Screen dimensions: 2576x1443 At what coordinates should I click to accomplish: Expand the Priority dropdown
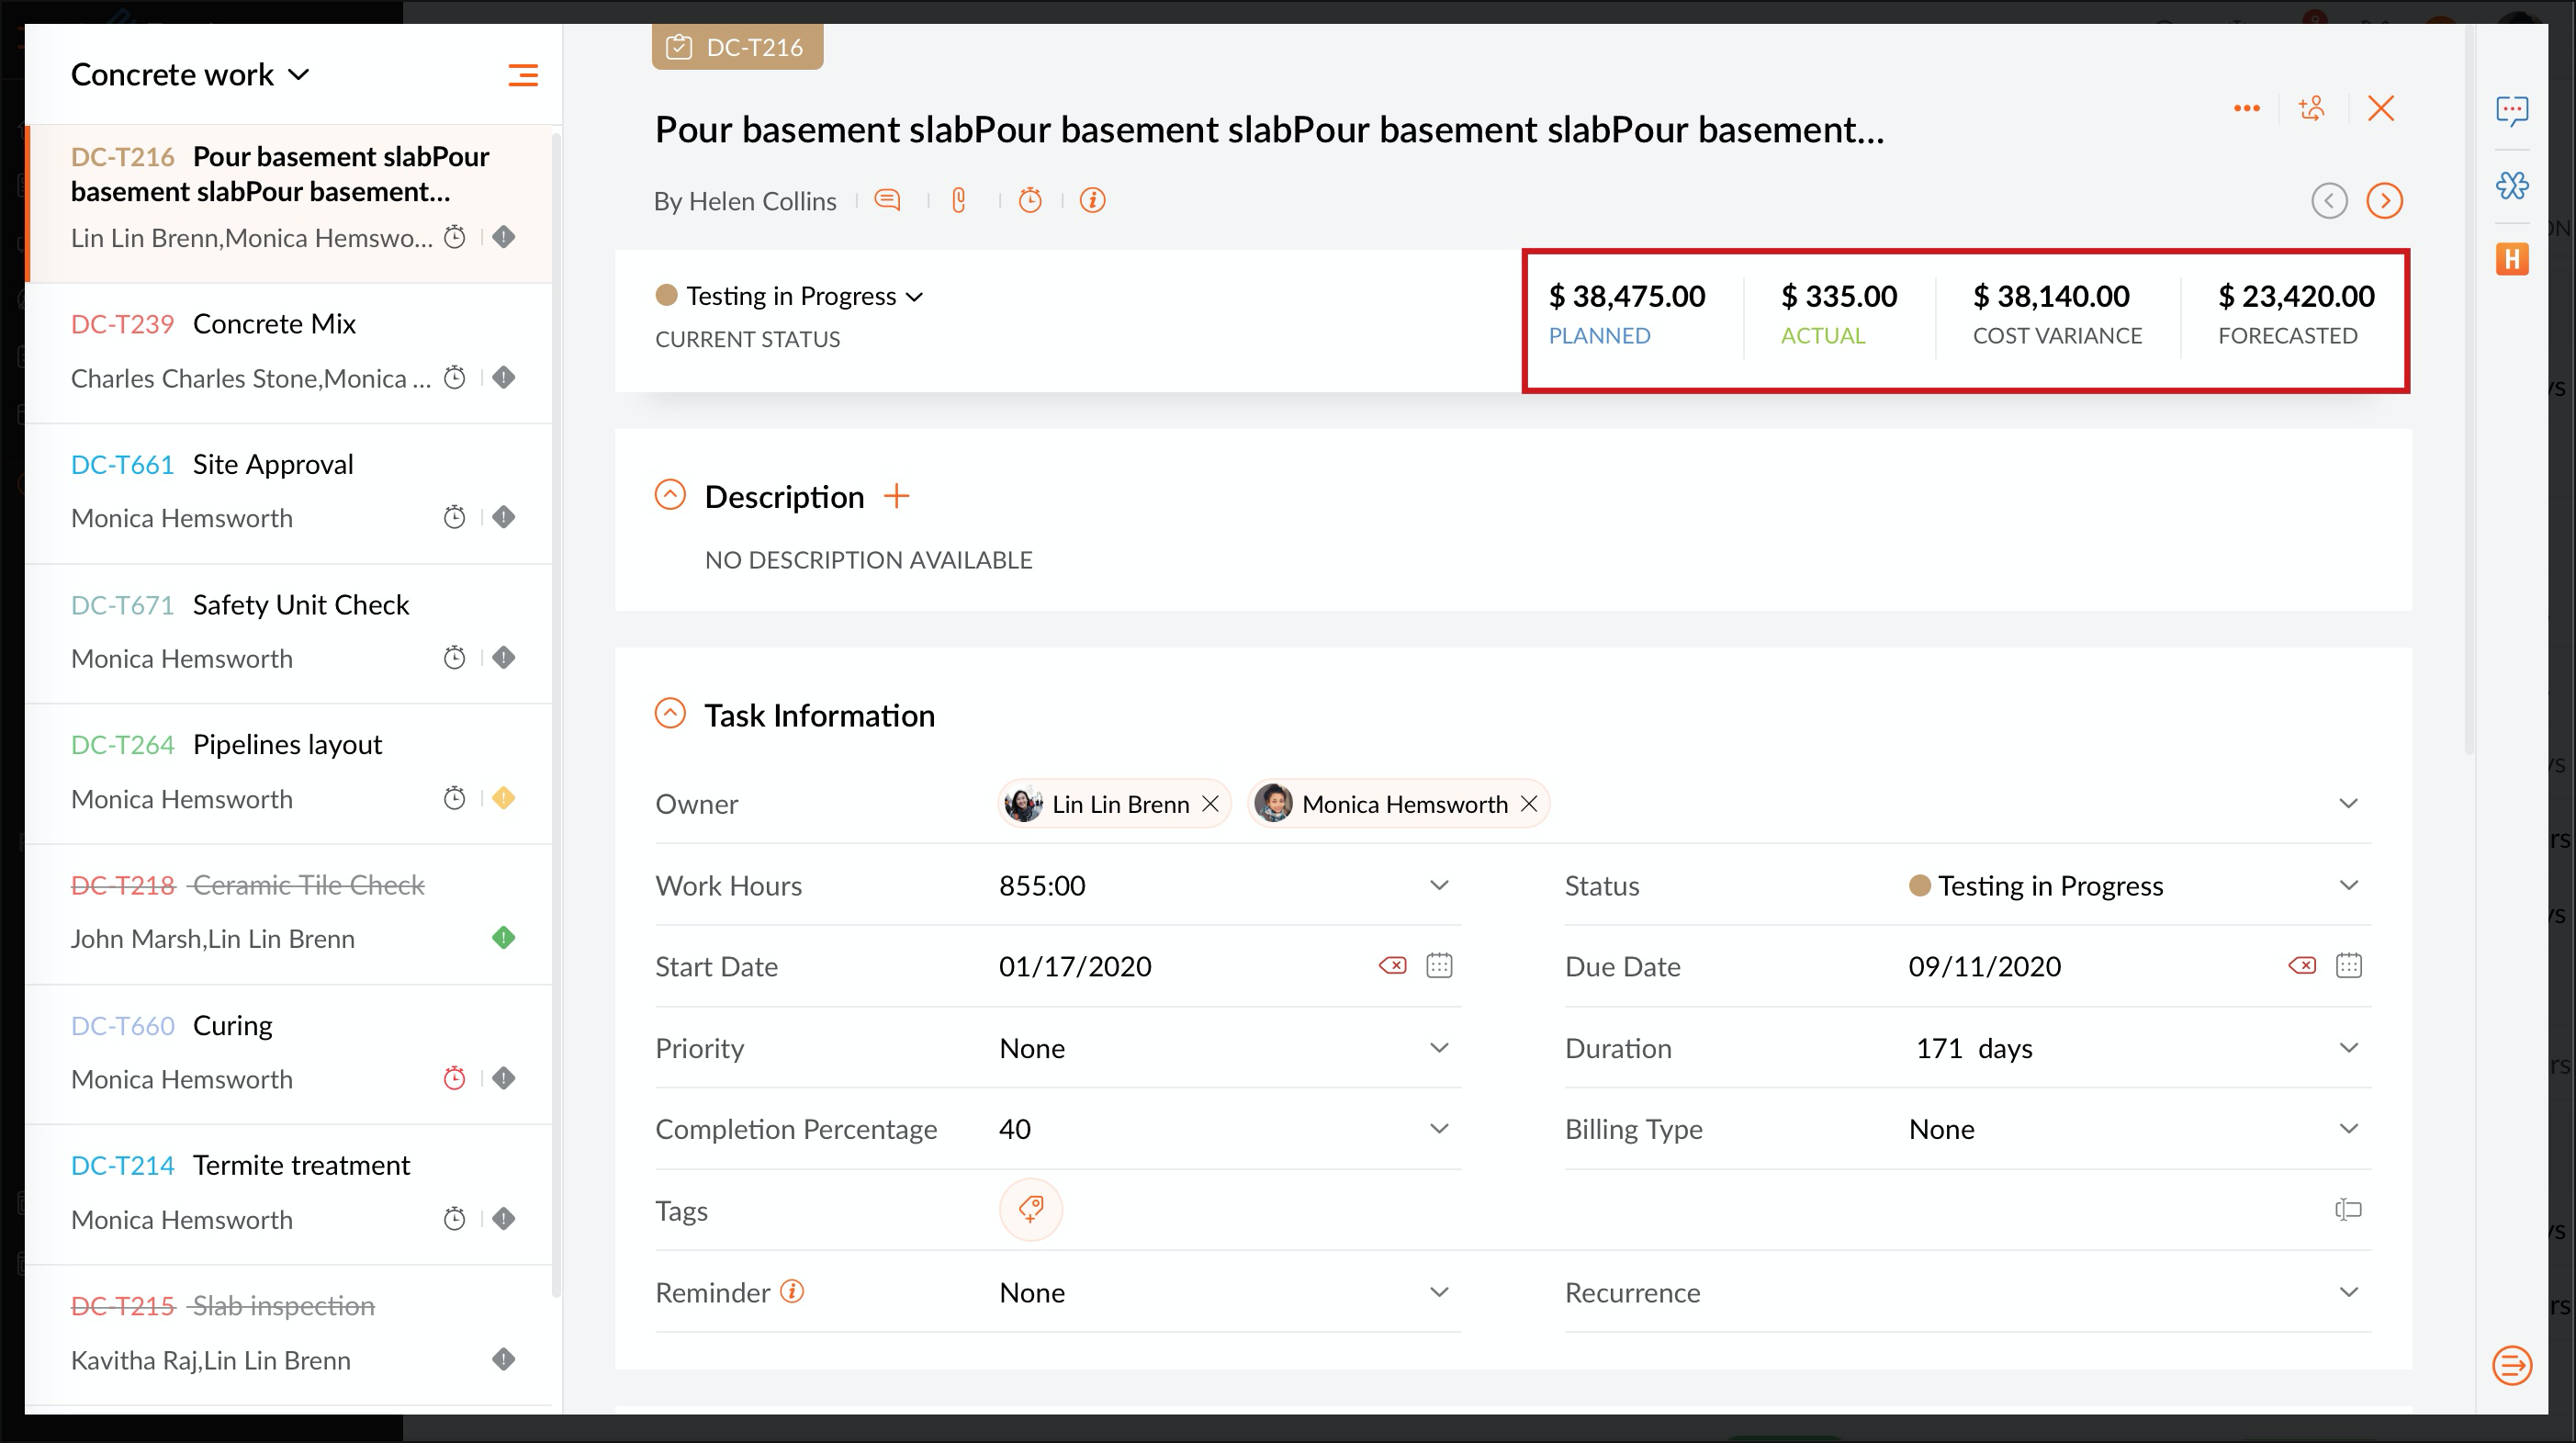[1438, 1048]
